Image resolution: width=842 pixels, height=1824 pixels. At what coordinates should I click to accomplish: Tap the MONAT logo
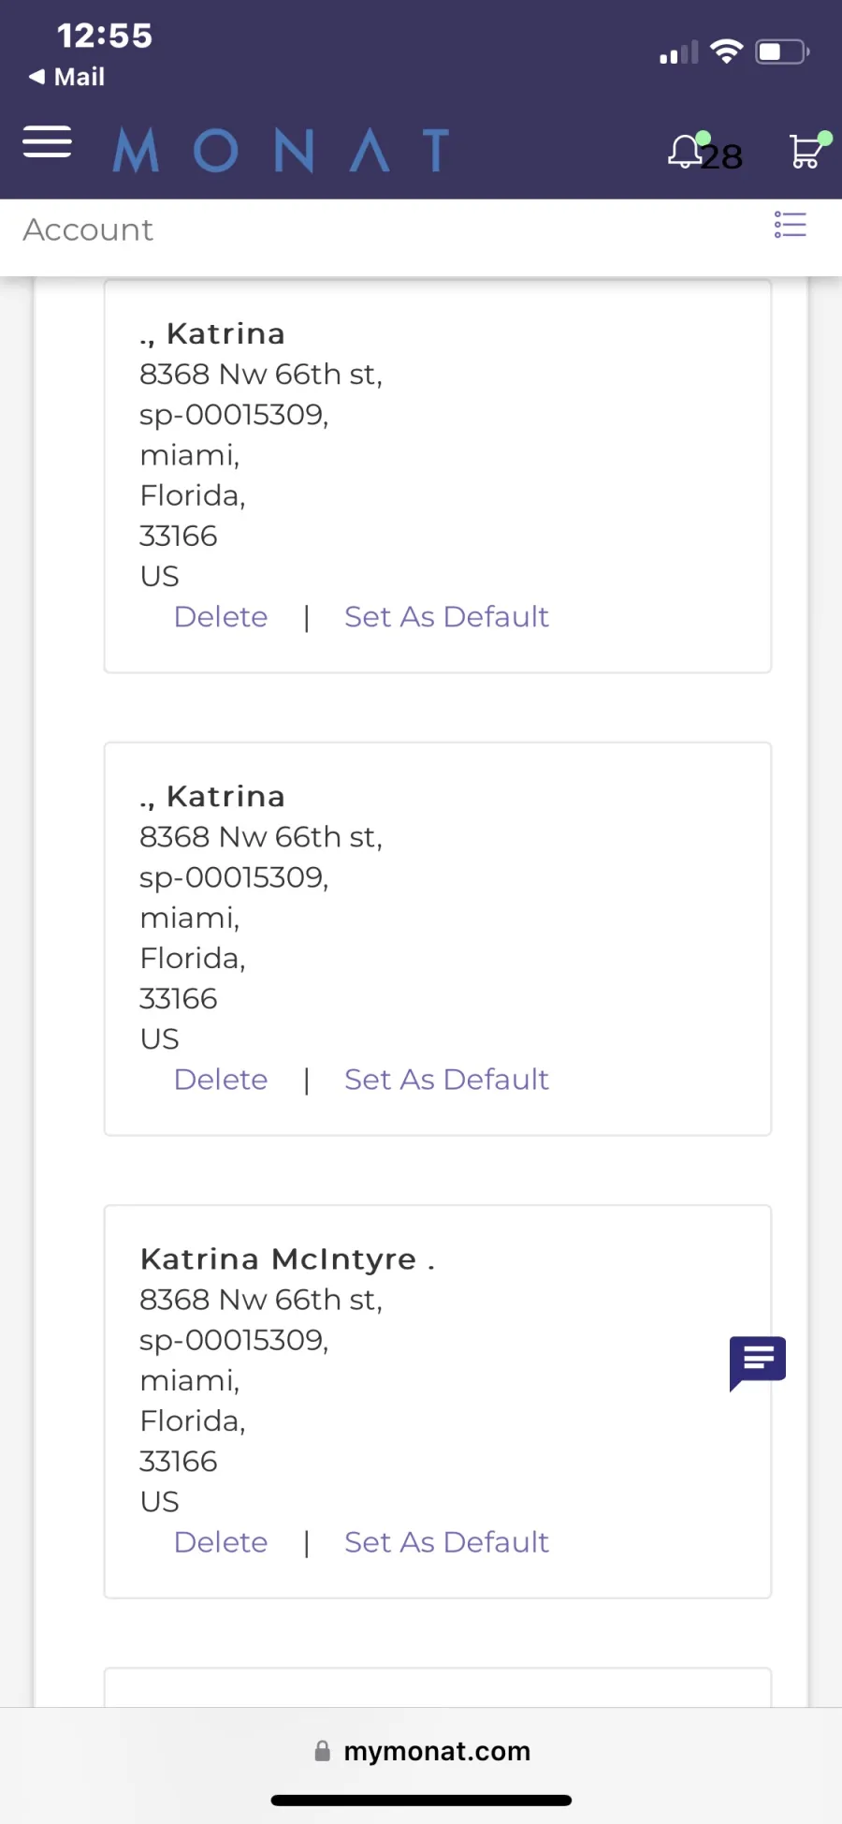coord(281,151)
